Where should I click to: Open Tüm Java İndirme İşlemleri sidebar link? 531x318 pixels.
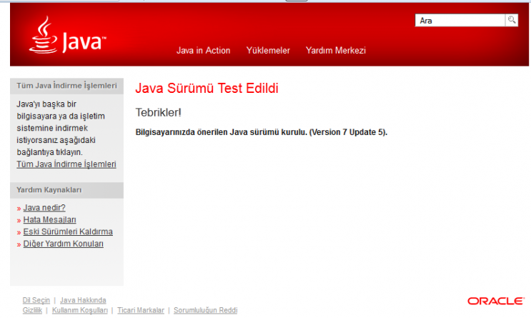pos(66,164)
